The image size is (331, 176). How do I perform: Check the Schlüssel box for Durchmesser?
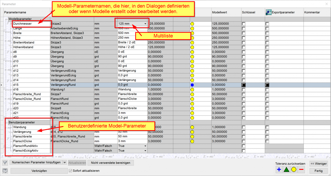click(244, 24)
